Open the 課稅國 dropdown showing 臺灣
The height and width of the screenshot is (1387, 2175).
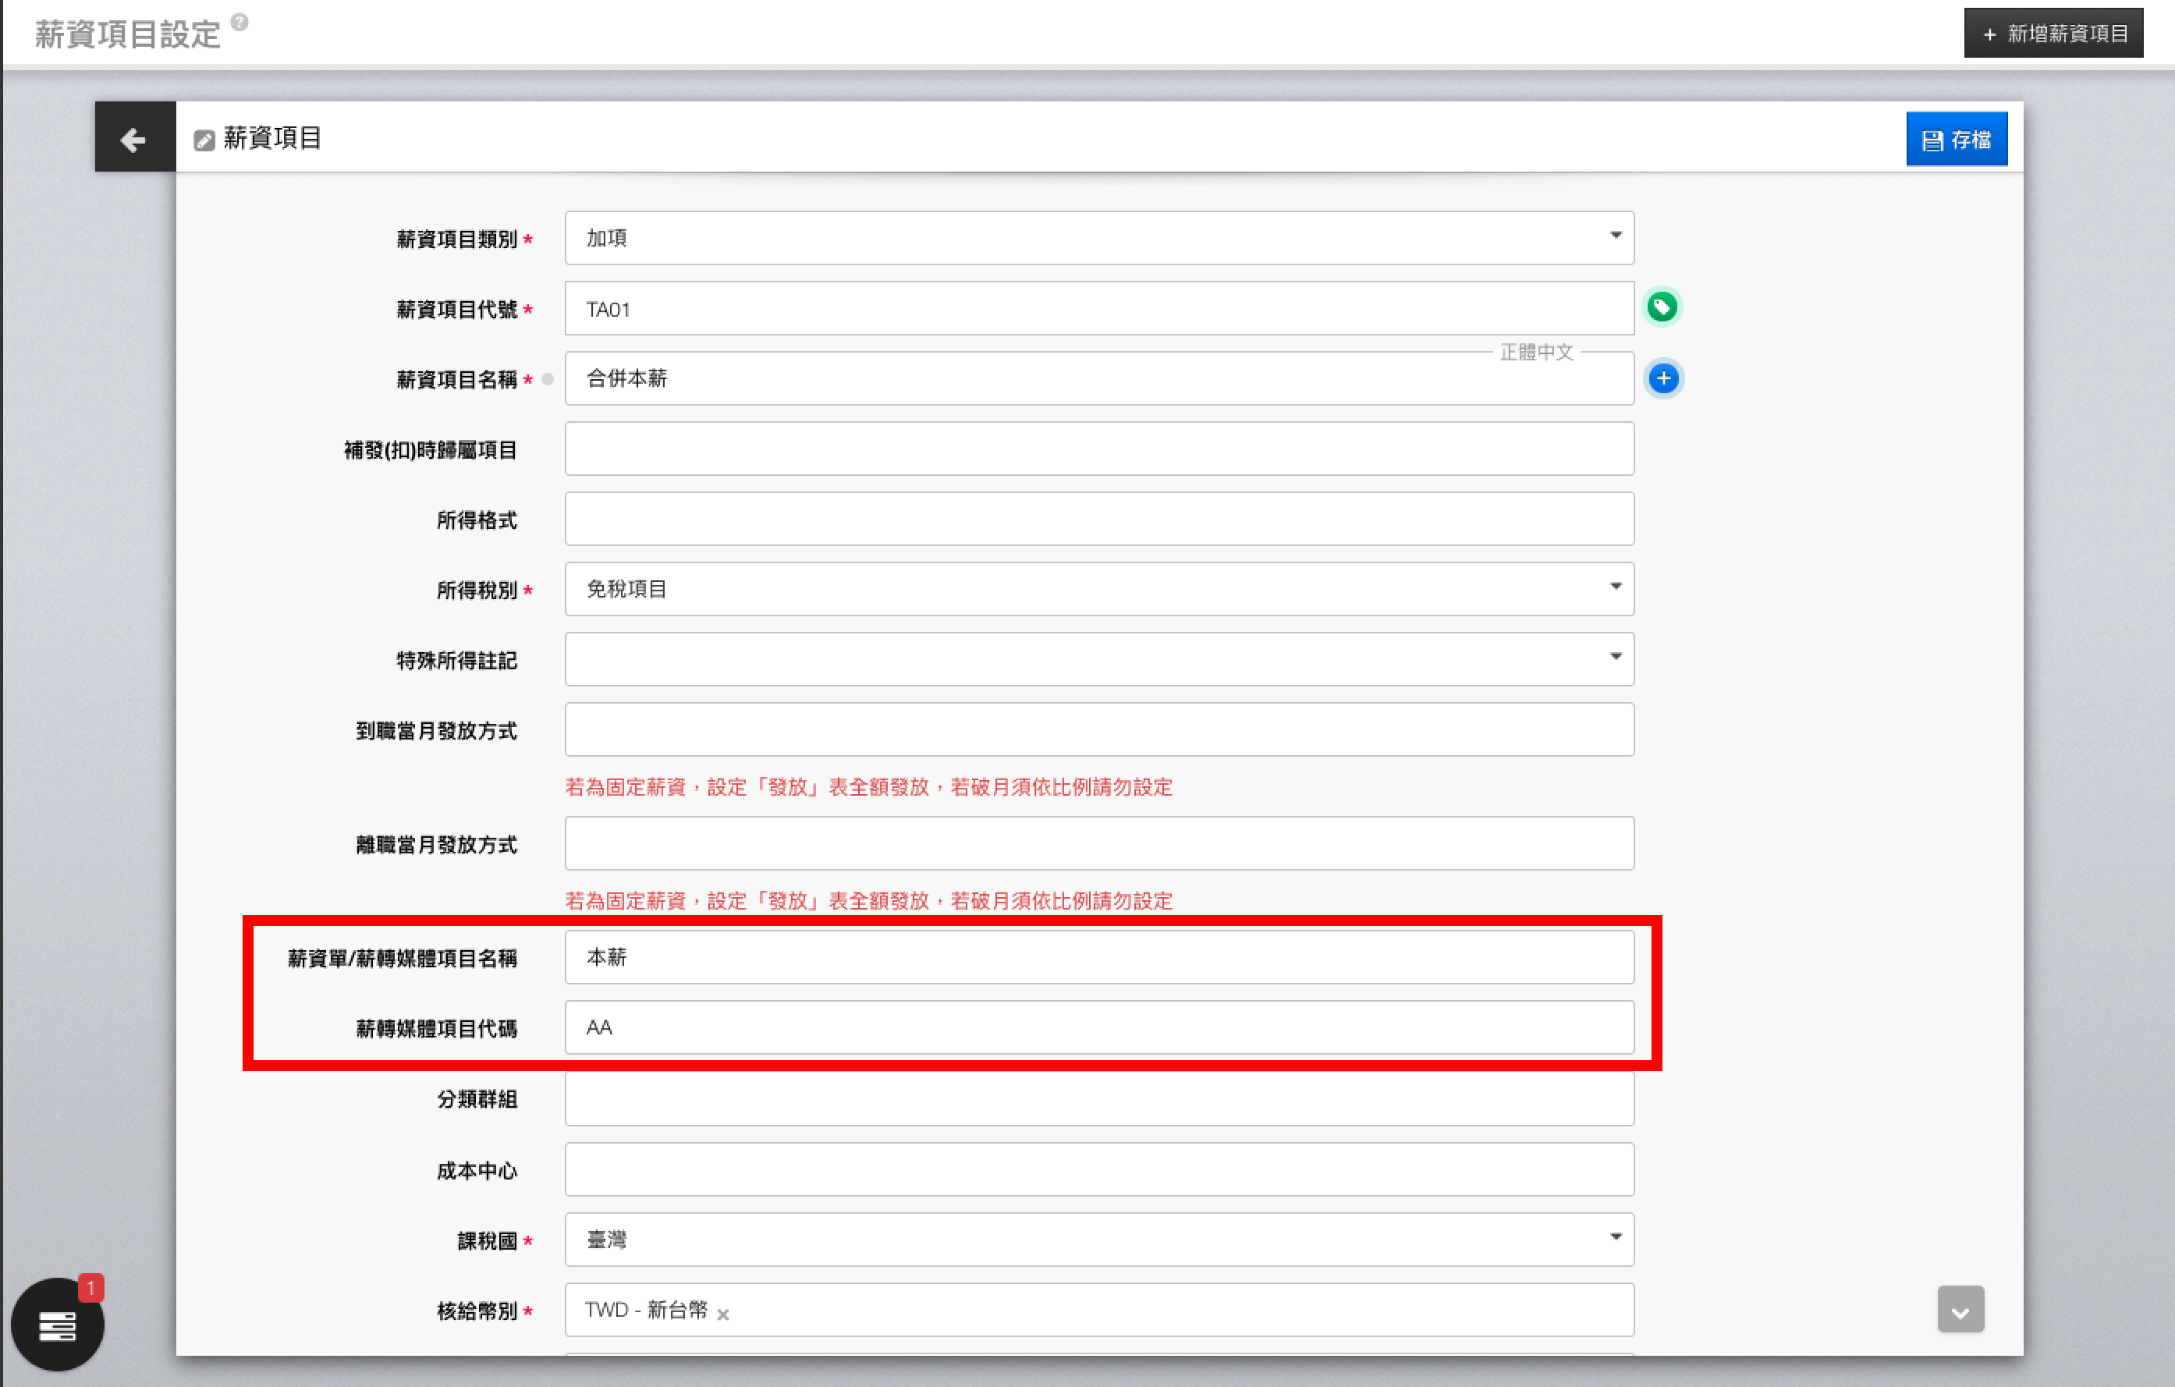point(1098,1239)
